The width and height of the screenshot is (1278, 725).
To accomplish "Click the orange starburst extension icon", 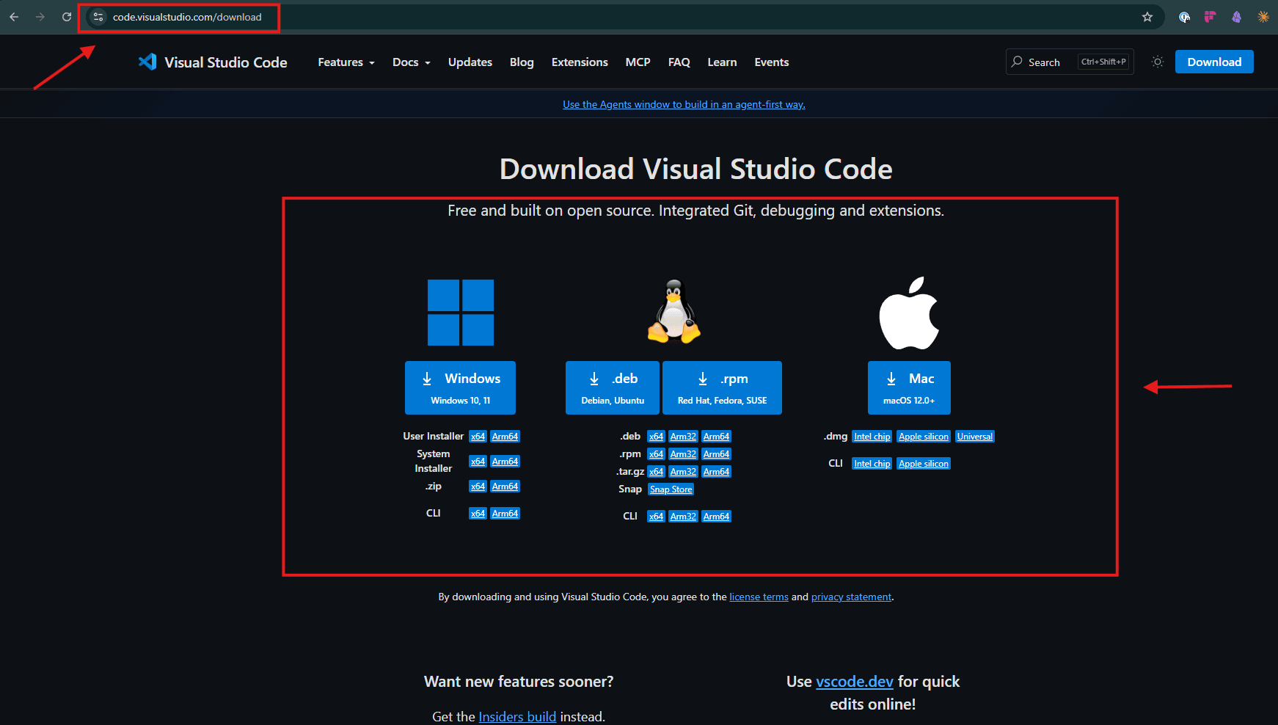I will (1263, 17).
